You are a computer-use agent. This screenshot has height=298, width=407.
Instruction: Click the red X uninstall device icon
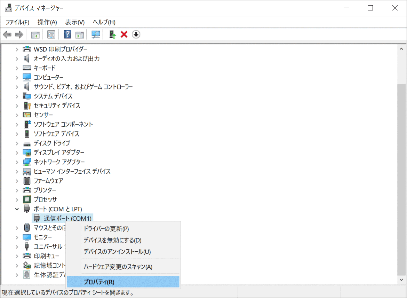pos(124,34)
